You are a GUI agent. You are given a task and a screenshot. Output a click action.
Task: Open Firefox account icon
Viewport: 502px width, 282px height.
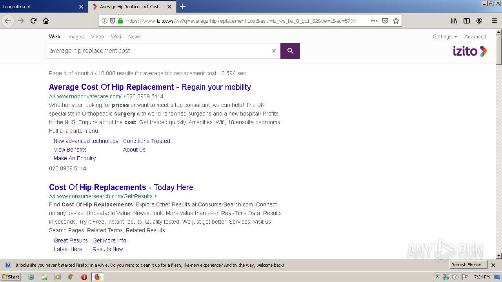pos(479,21)
